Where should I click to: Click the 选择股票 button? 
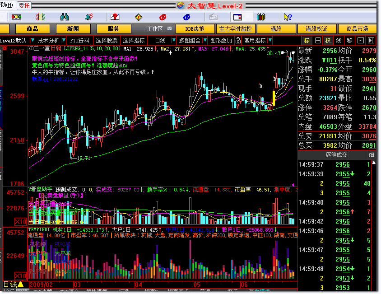tap(107, 40)
